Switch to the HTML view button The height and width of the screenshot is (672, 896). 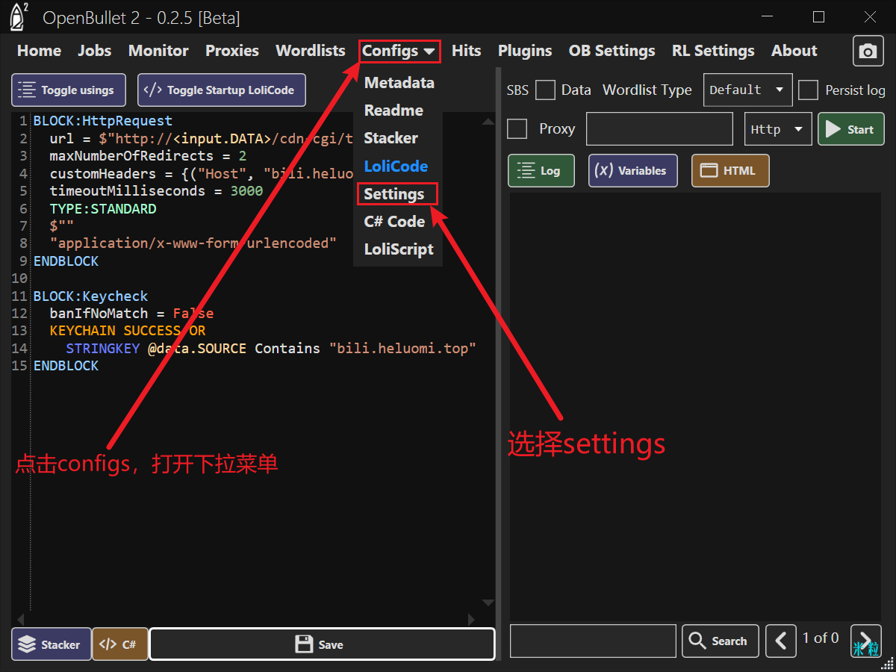[x=729, y=170]
